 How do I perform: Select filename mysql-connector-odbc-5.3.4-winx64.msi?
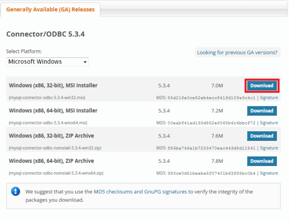[x=48, y=123]
